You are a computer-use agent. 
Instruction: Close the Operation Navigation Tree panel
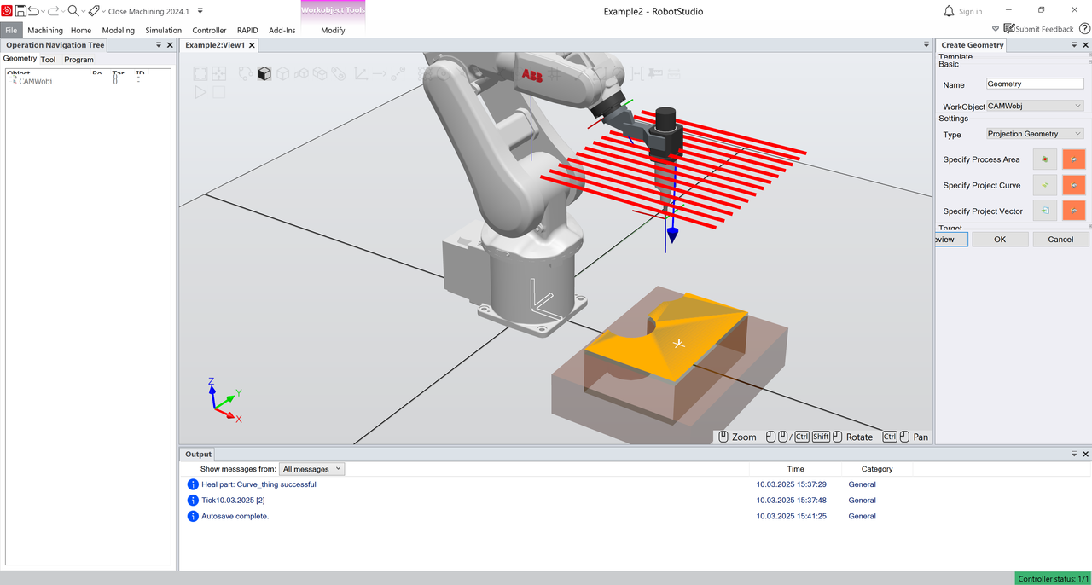point(170,45)
